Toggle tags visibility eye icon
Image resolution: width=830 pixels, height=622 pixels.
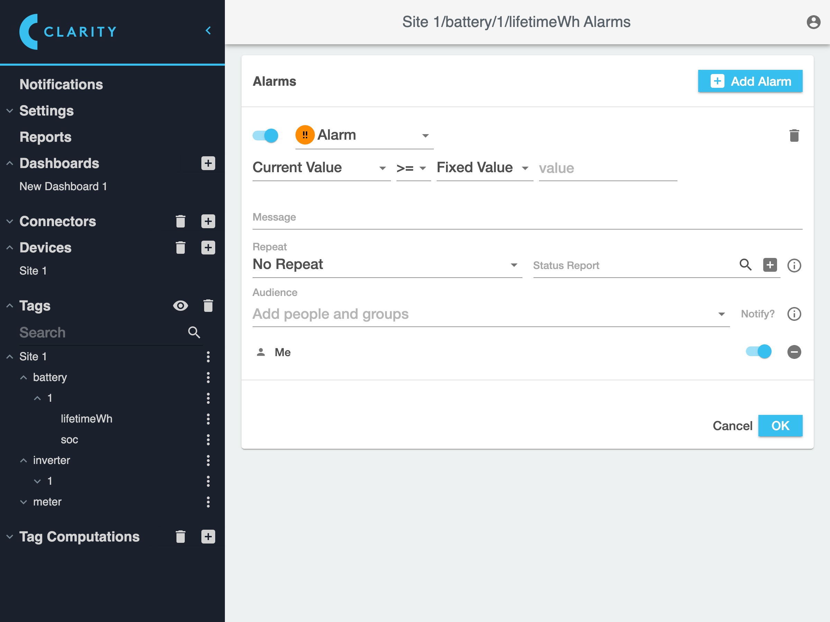pos(181,306)
